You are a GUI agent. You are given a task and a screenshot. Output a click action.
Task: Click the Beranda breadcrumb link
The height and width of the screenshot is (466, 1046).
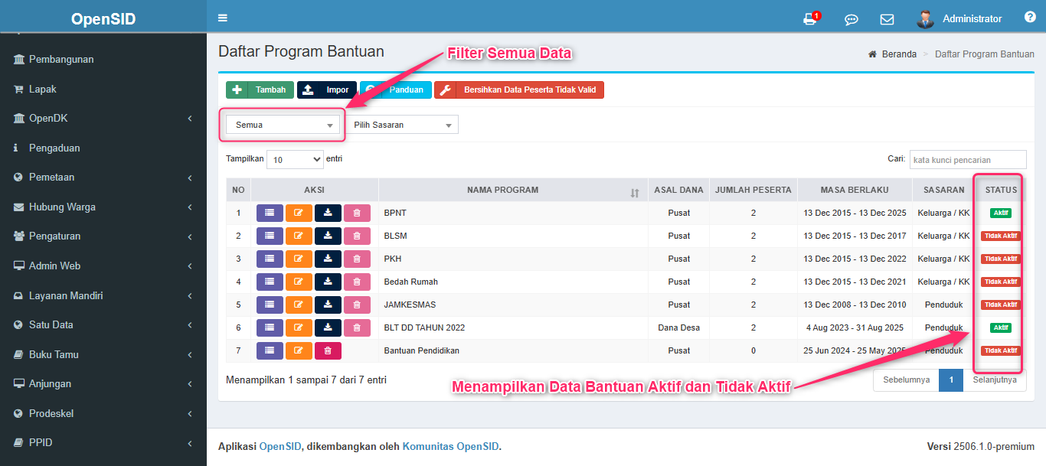899,54
